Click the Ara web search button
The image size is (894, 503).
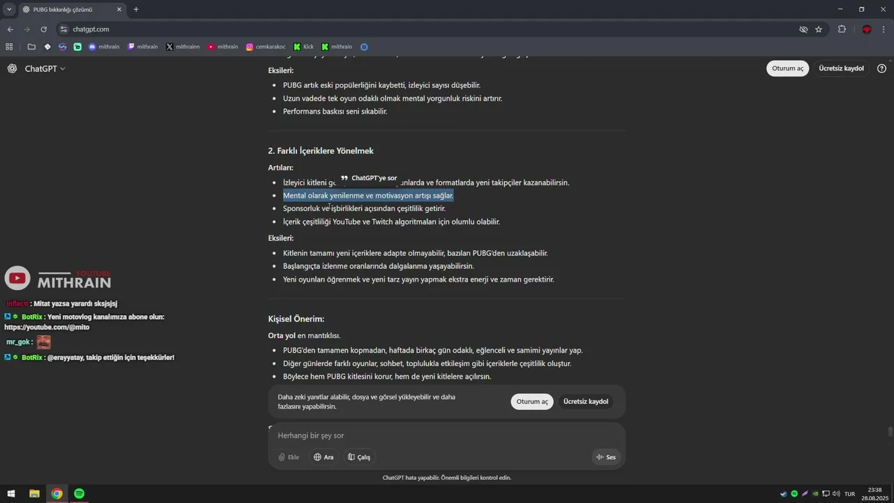coord(323,457)
